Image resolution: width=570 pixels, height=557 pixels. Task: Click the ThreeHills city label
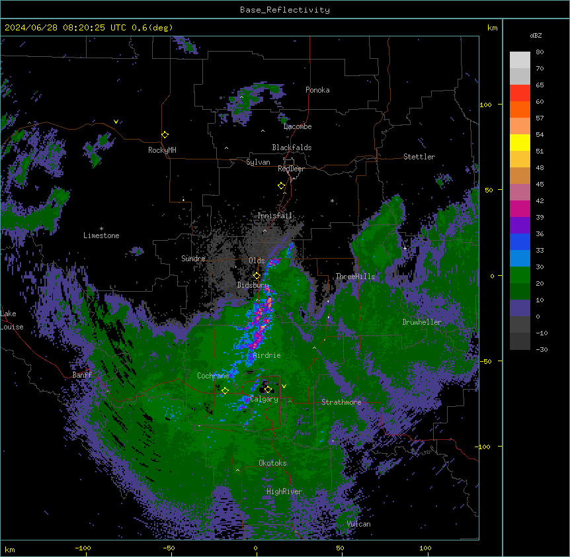click(355, 277)
